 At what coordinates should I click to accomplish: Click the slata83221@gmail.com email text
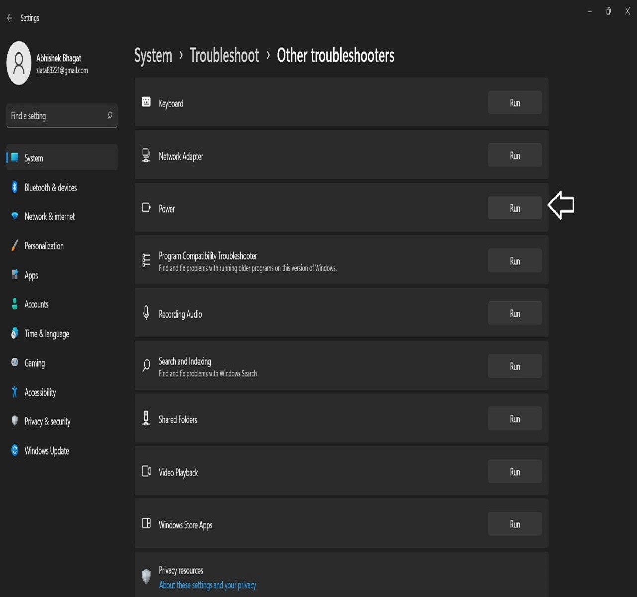tap(62, 70)
